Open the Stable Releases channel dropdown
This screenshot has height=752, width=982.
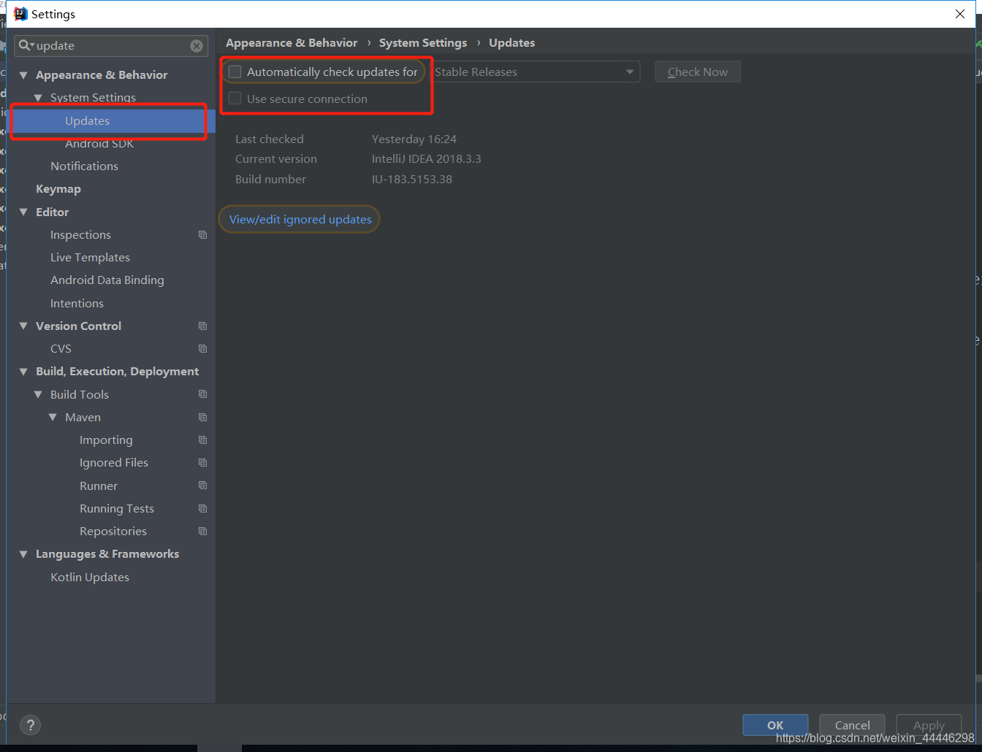pyautogui.click(x=536, y=72)
